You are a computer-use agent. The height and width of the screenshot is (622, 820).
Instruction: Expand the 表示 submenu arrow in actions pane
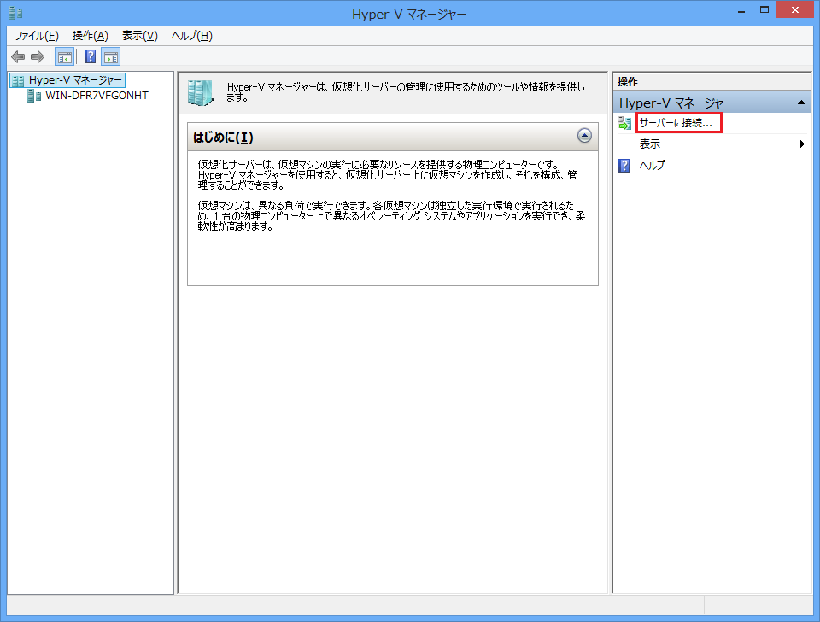(x=802, y=144)
